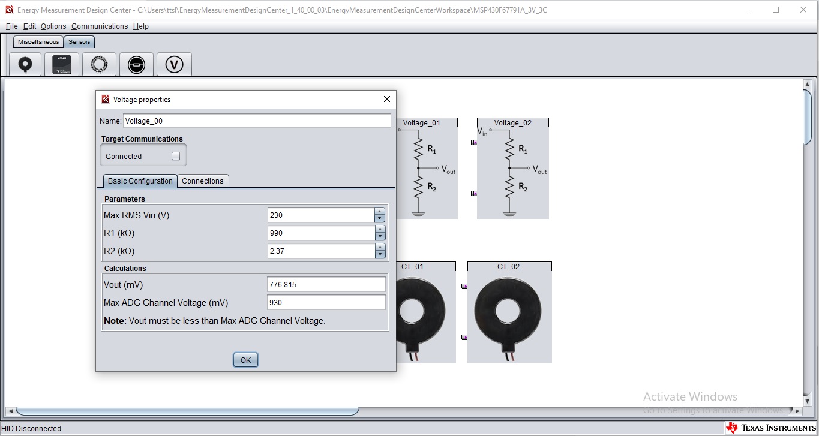Click the Name field containing Voltage_00
Viewport: 819px width, 436px height.
coord(257,121)
